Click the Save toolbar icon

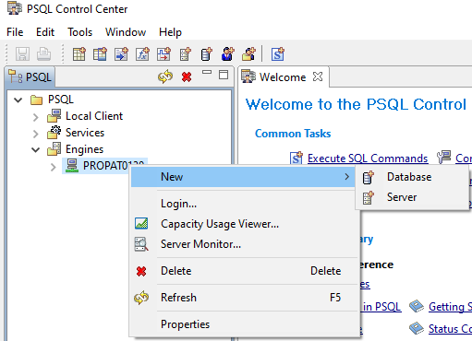point(22,54)
